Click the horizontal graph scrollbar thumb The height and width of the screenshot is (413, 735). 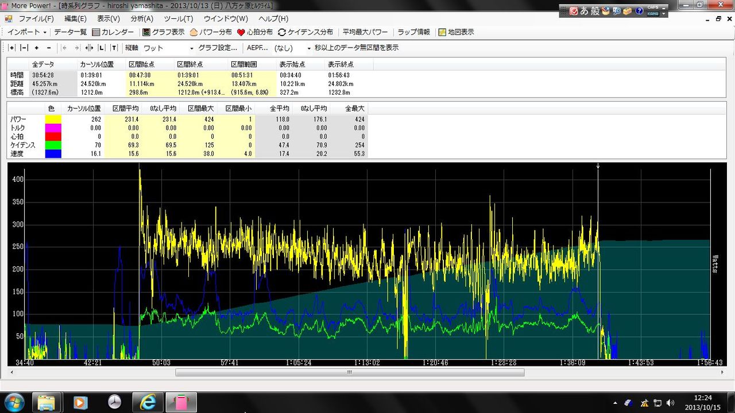[x=350, y=372]
